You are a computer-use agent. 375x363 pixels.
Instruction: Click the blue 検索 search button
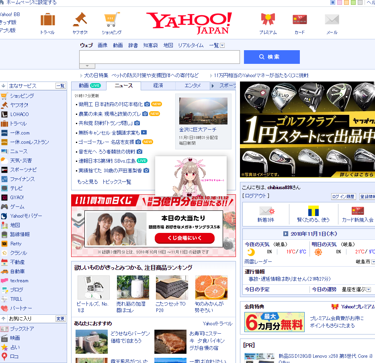pos(272,57)
